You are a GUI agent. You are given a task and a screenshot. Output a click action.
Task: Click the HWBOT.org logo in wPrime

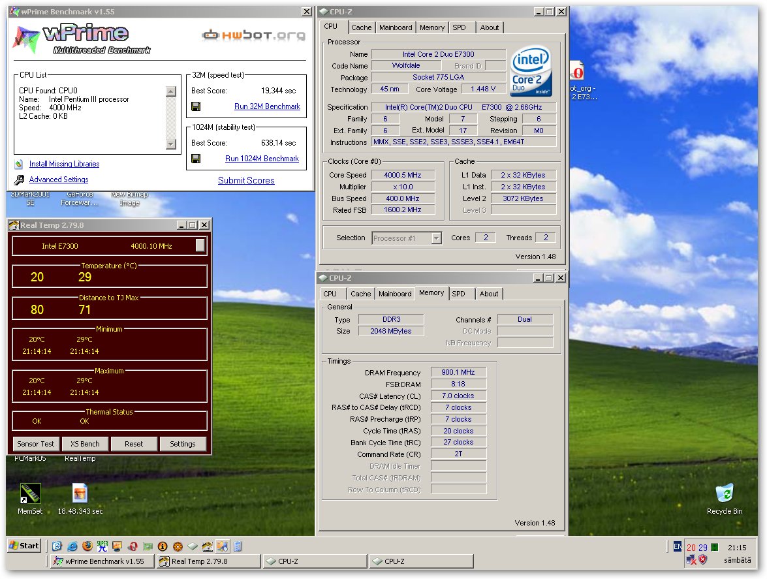pyautogui.click(x=254, y=35)
